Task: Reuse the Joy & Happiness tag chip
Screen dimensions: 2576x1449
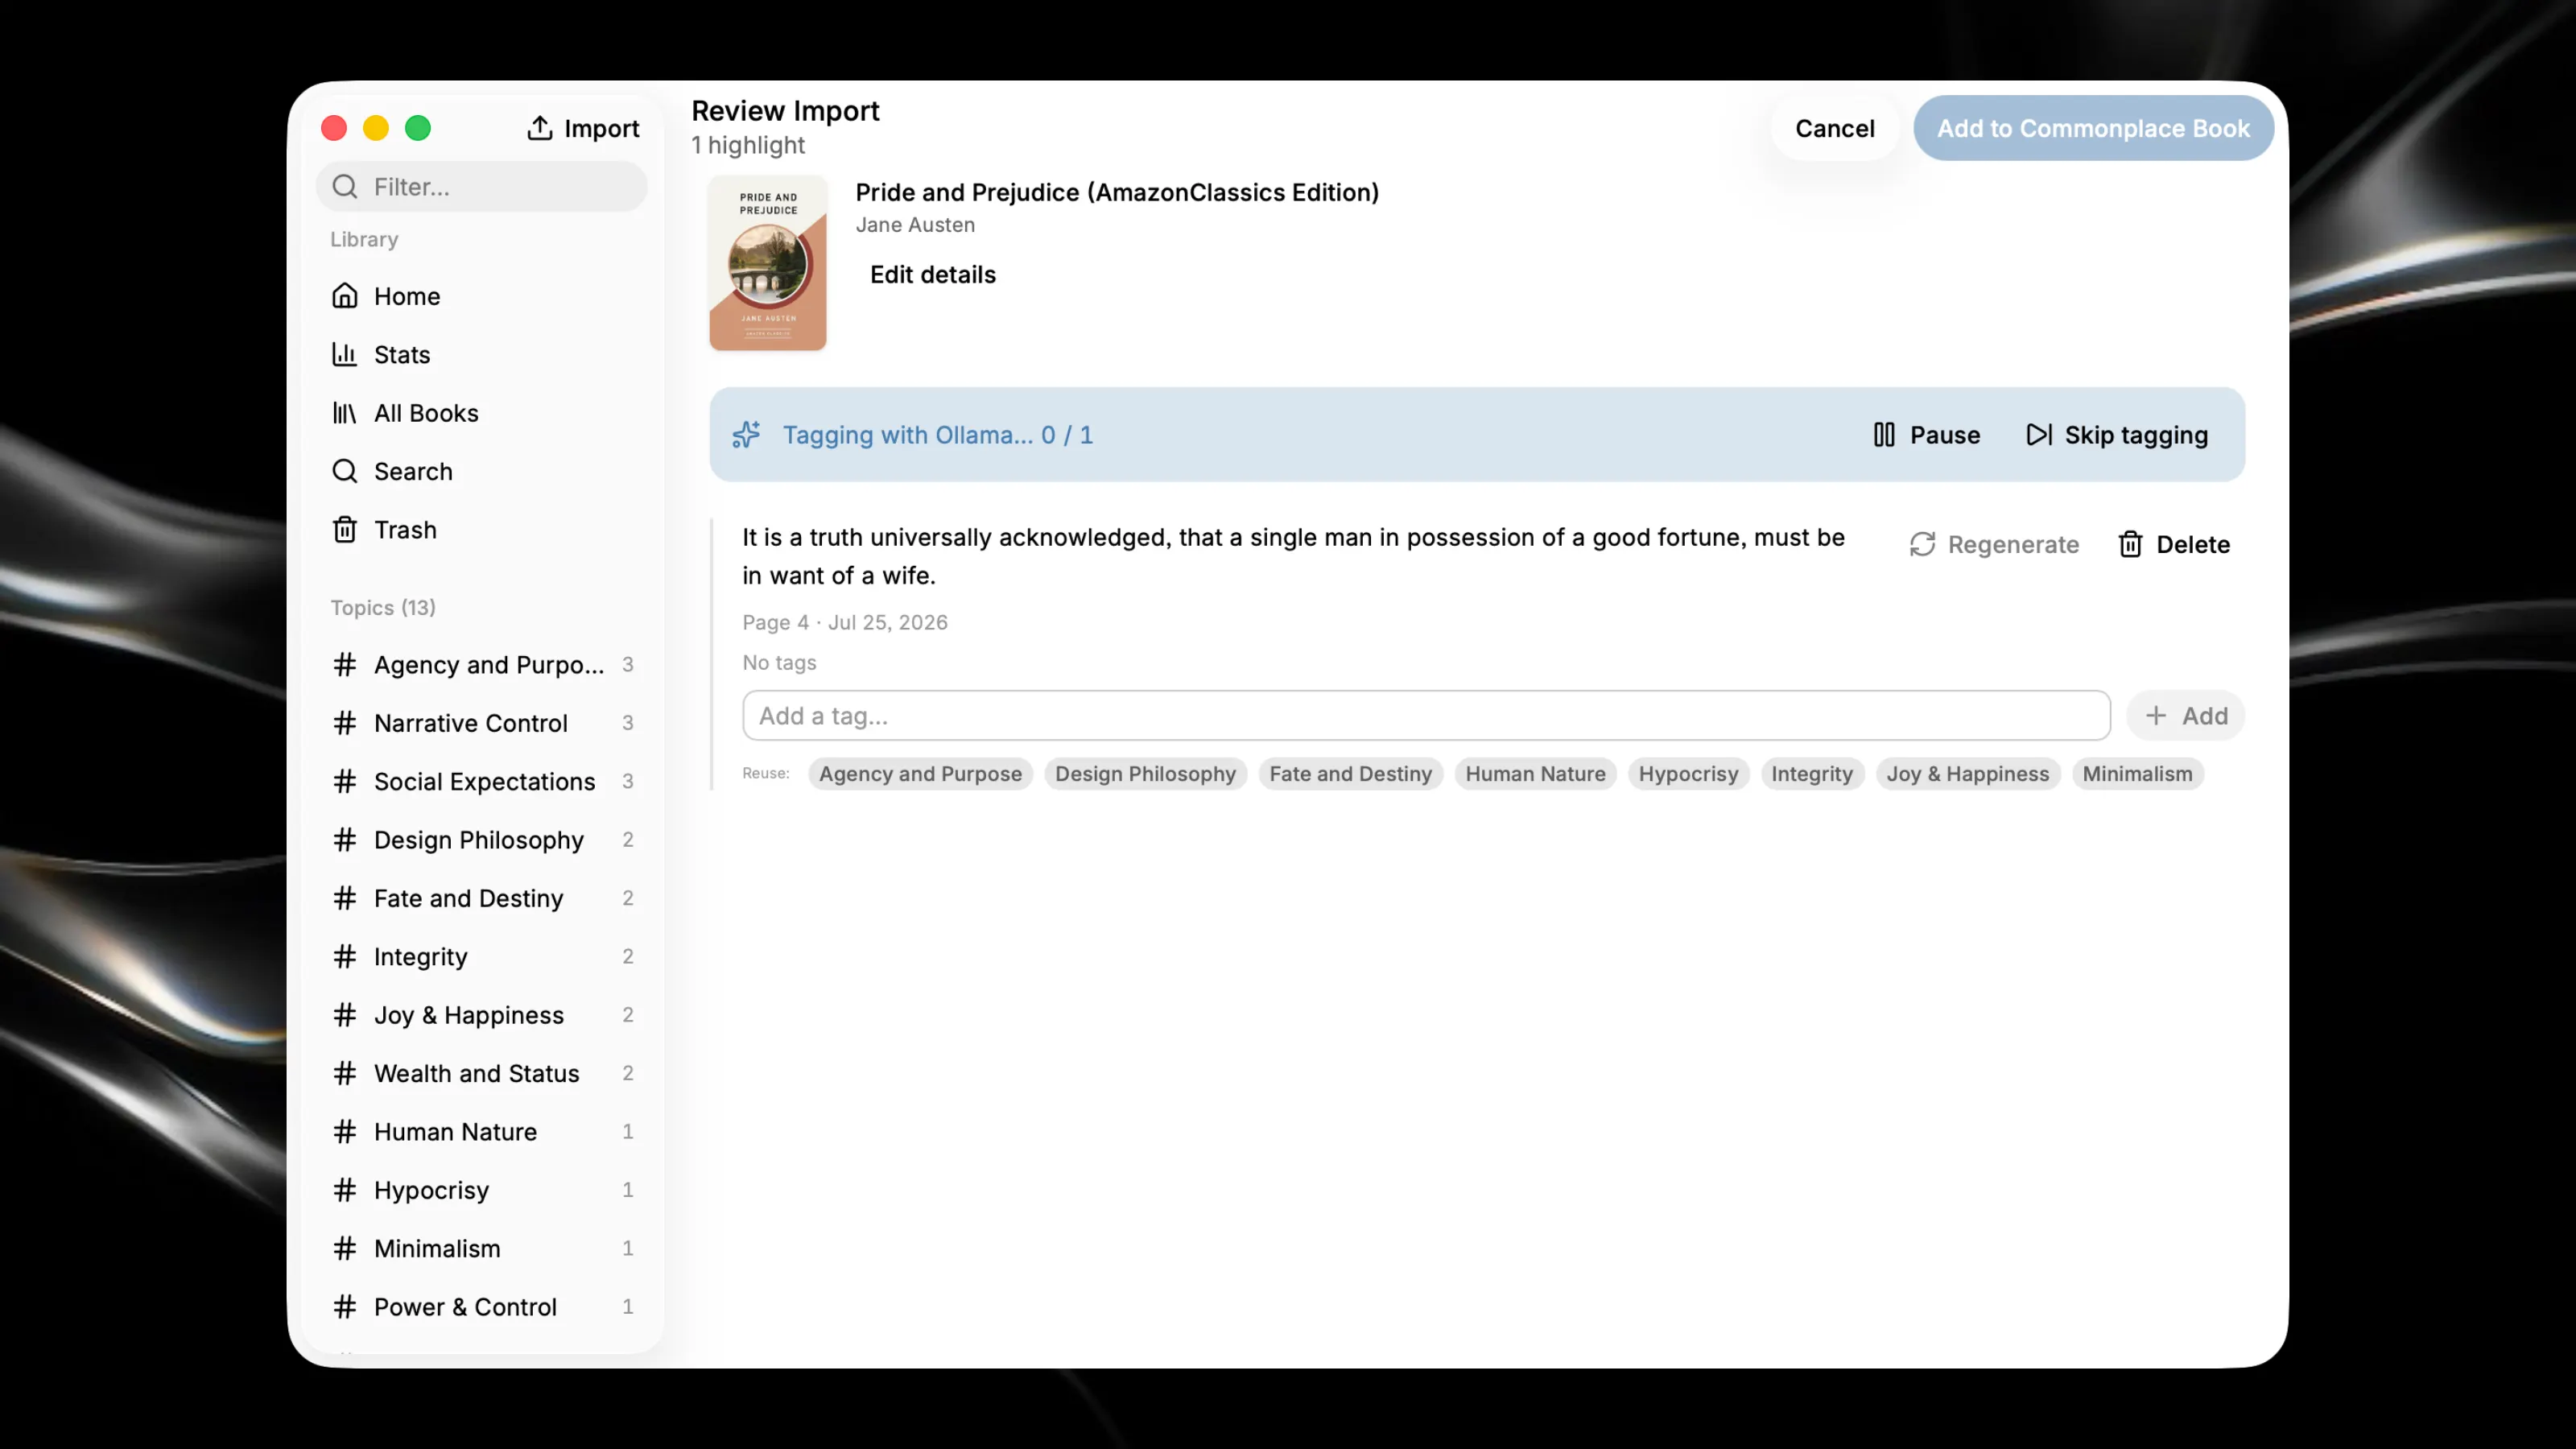Action: click(x=1968, y=774)
